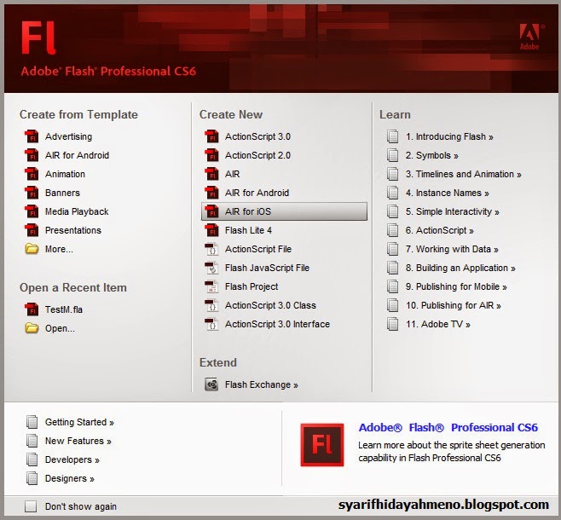
Task: Click the Flash Exchange icon under Extend
Action: [x=211, y=384]
